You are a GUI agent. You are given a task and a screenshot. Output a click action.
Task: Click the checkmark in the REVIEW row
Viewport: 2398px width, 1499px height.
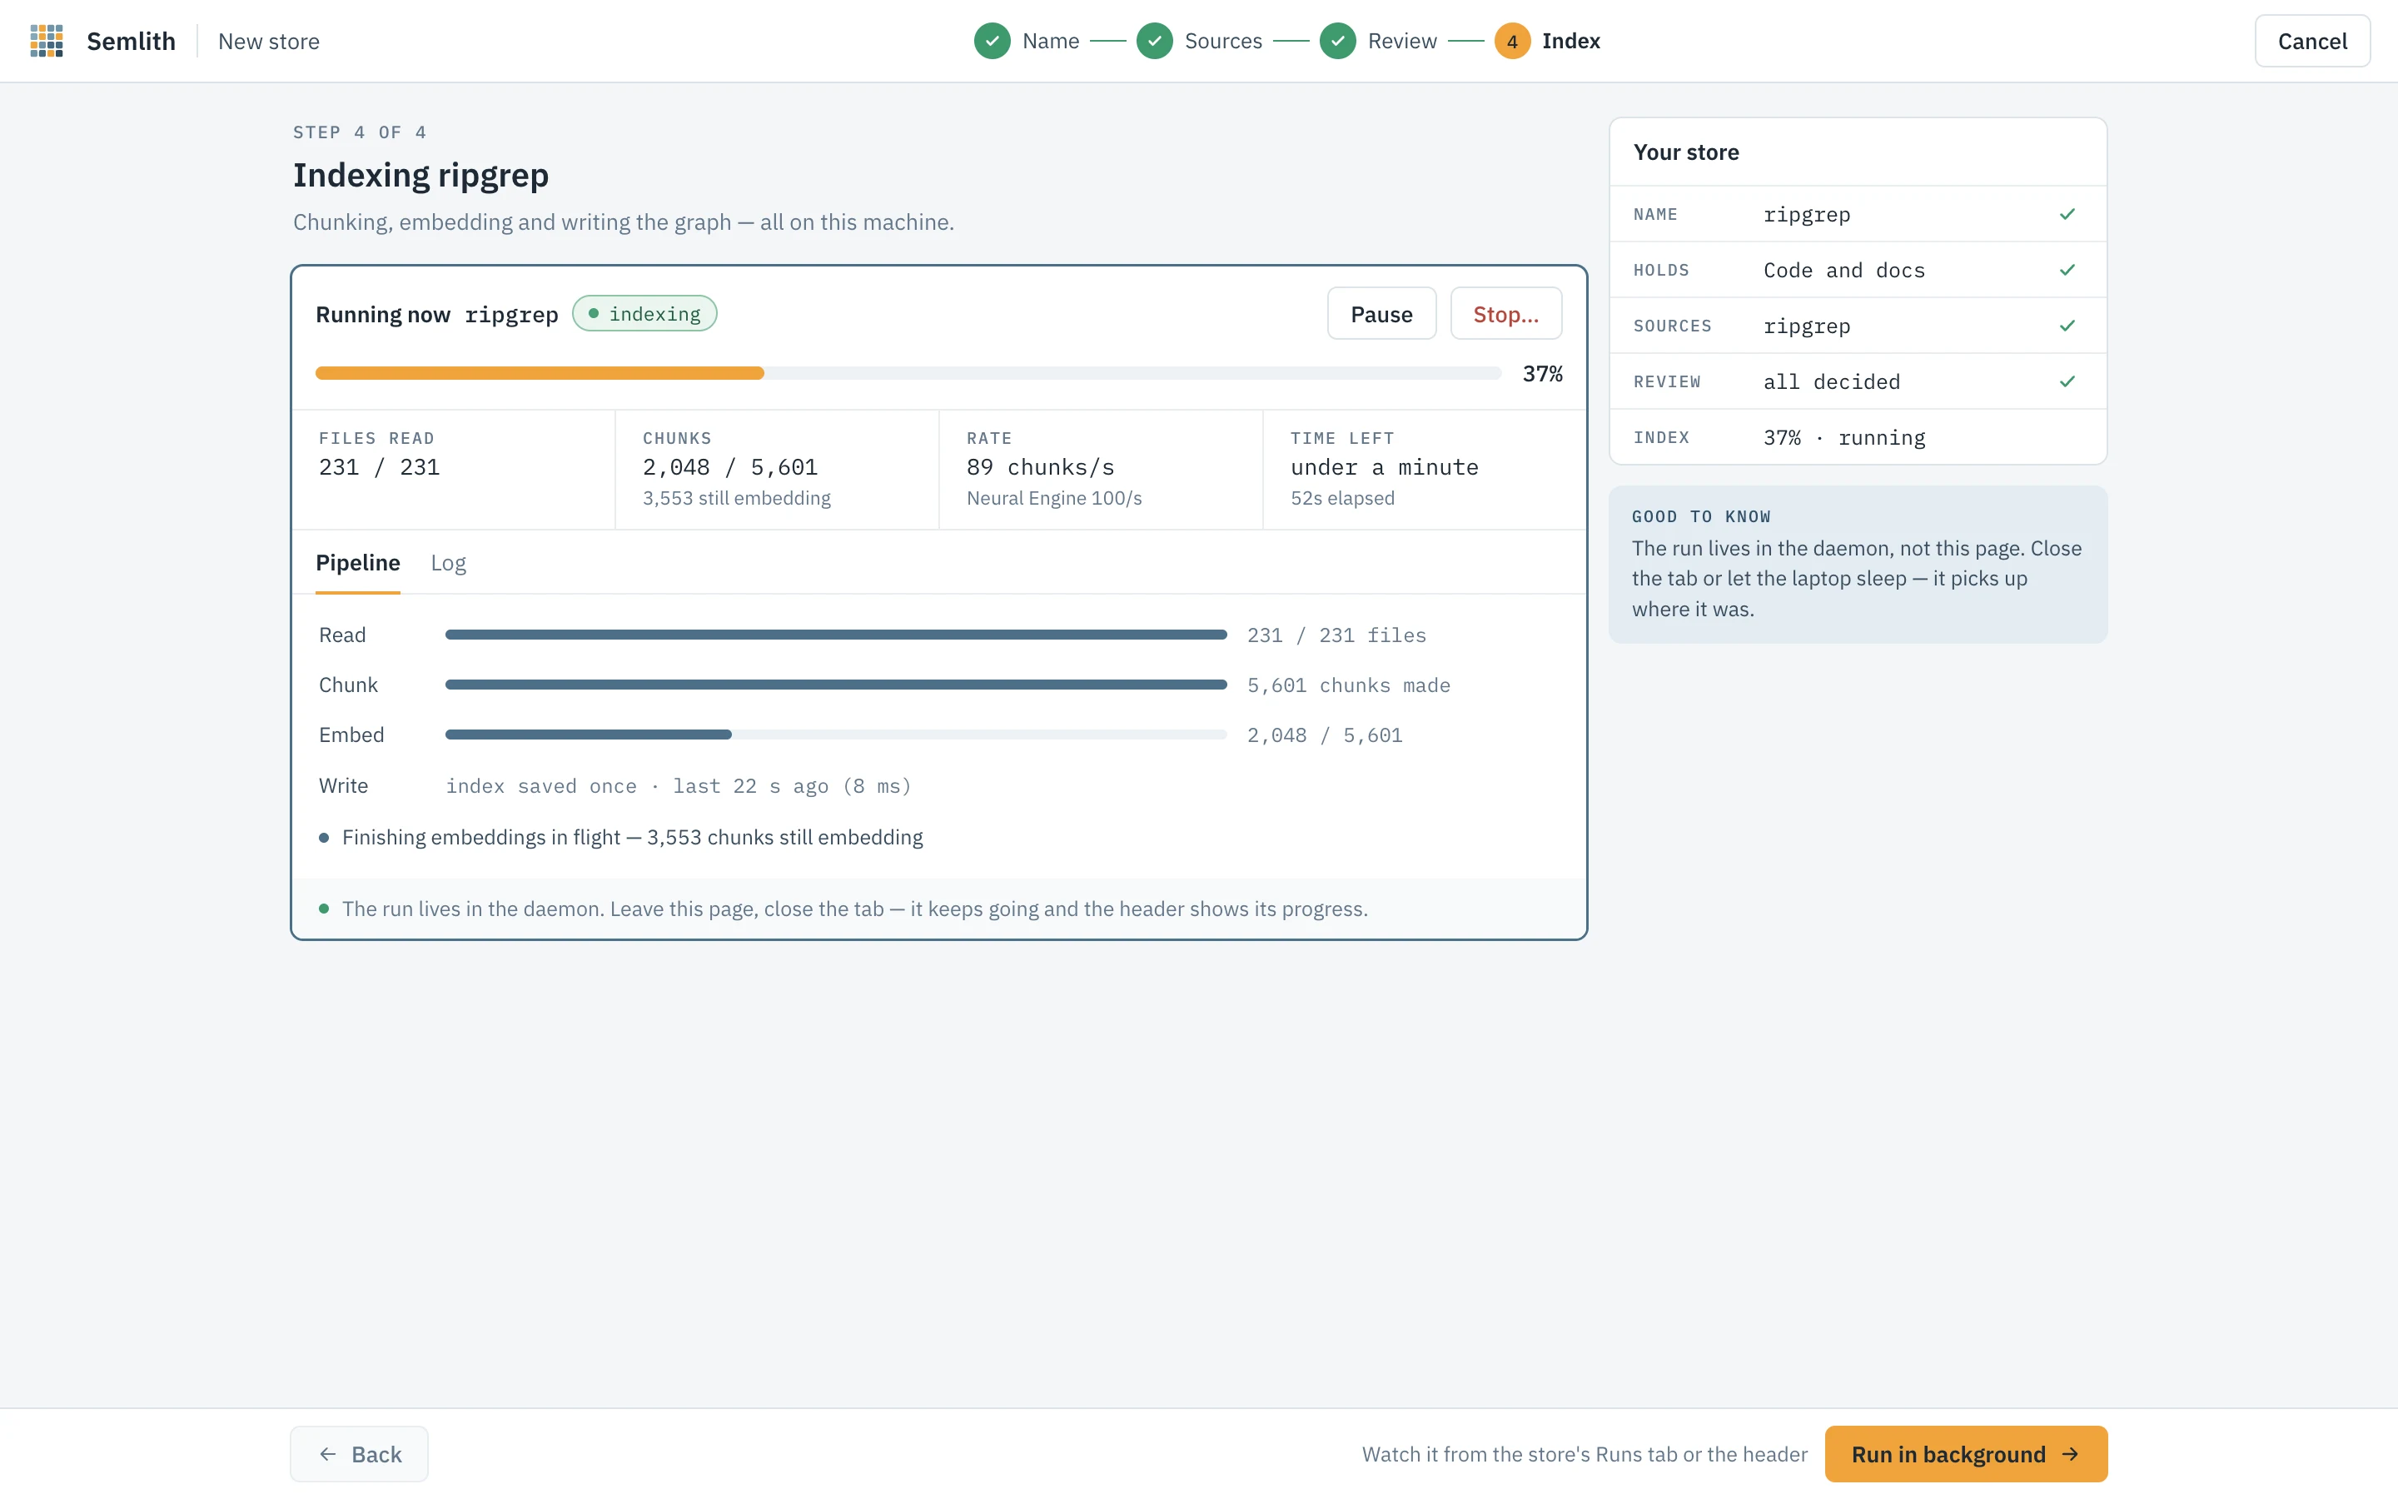[x=2067, y=381]
